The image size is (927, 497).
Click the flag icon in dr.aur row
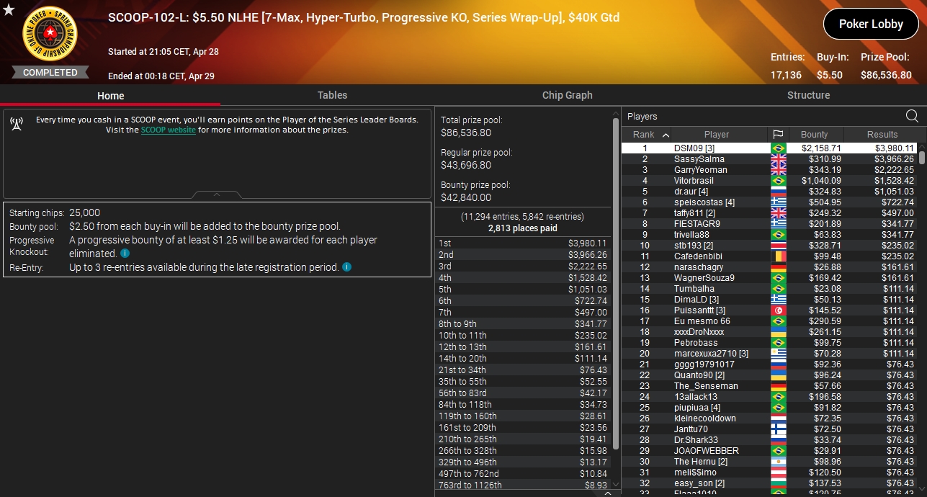pyautogui.click(x=778, y=192)
